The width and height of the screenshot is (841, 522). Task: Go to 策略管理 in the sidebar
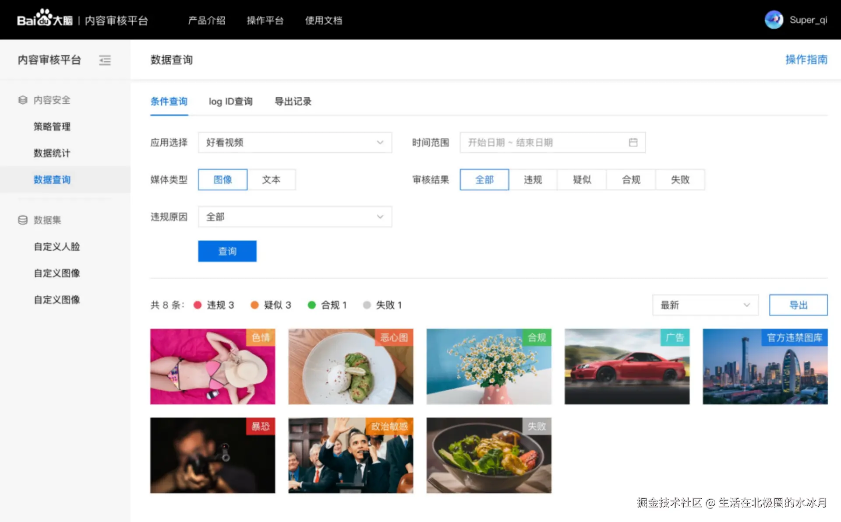point(52,126)
